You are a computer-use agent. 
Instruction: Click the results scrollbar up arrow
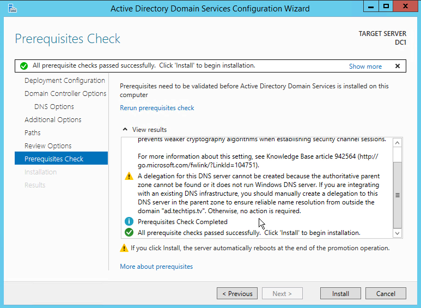pos(398,143)
